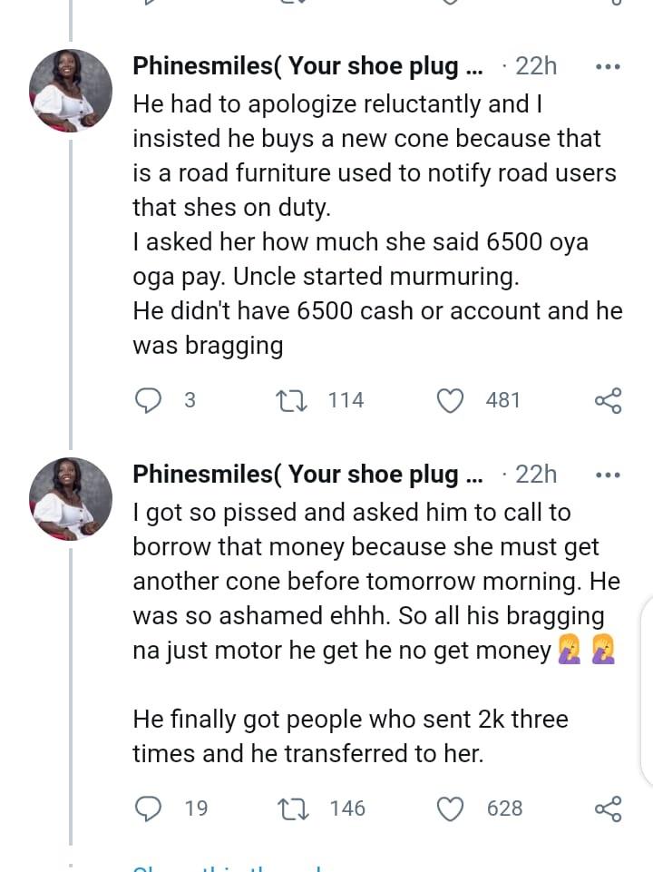Open the three-dot menu on second tweet

coord(607,474)
